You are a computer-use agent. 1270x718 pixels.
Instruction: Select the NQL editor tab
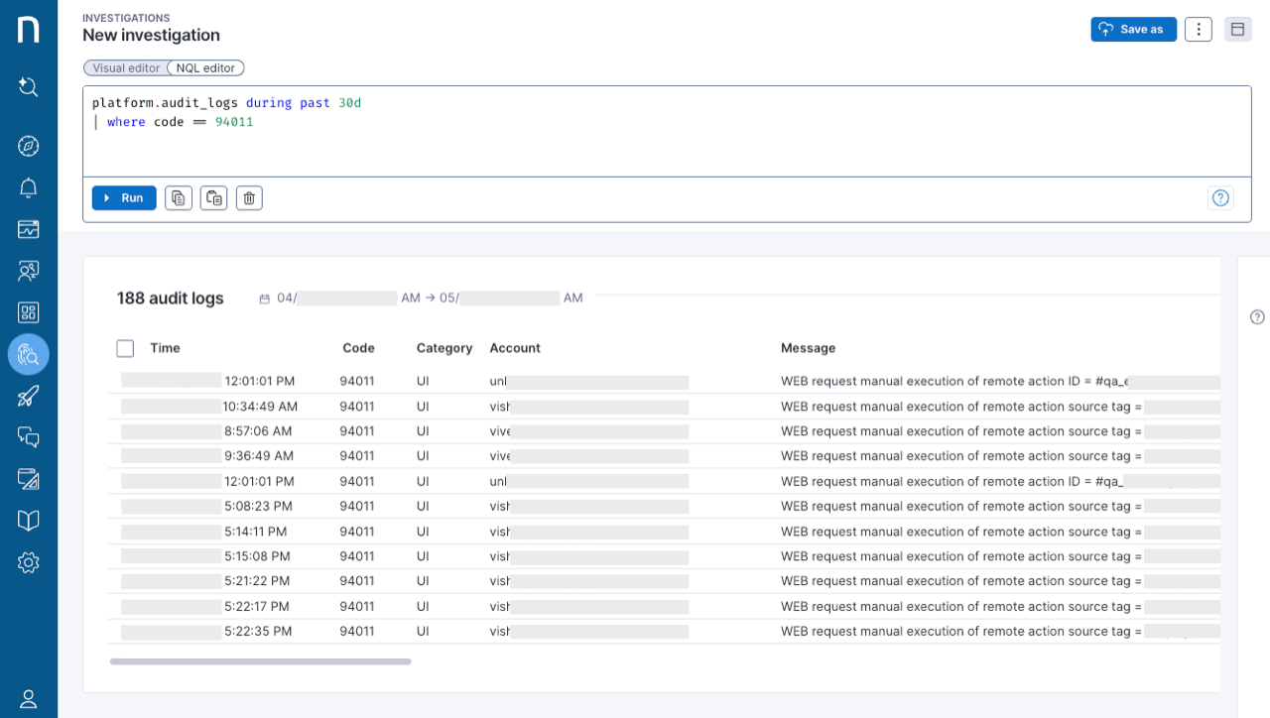204,67
